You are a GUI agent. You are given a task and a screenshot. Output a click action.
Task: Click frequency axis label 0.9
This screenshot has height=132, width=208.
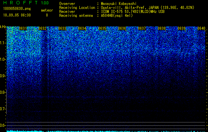click(x=3, y=76)
